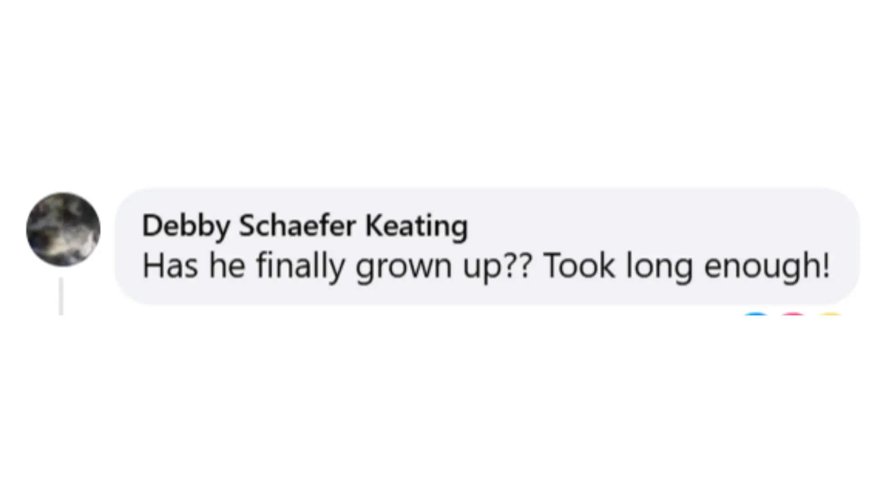This screenshot has height=489, width=871.
Task: Click empty gray bubble area right of name
Action: coord(658,225)
